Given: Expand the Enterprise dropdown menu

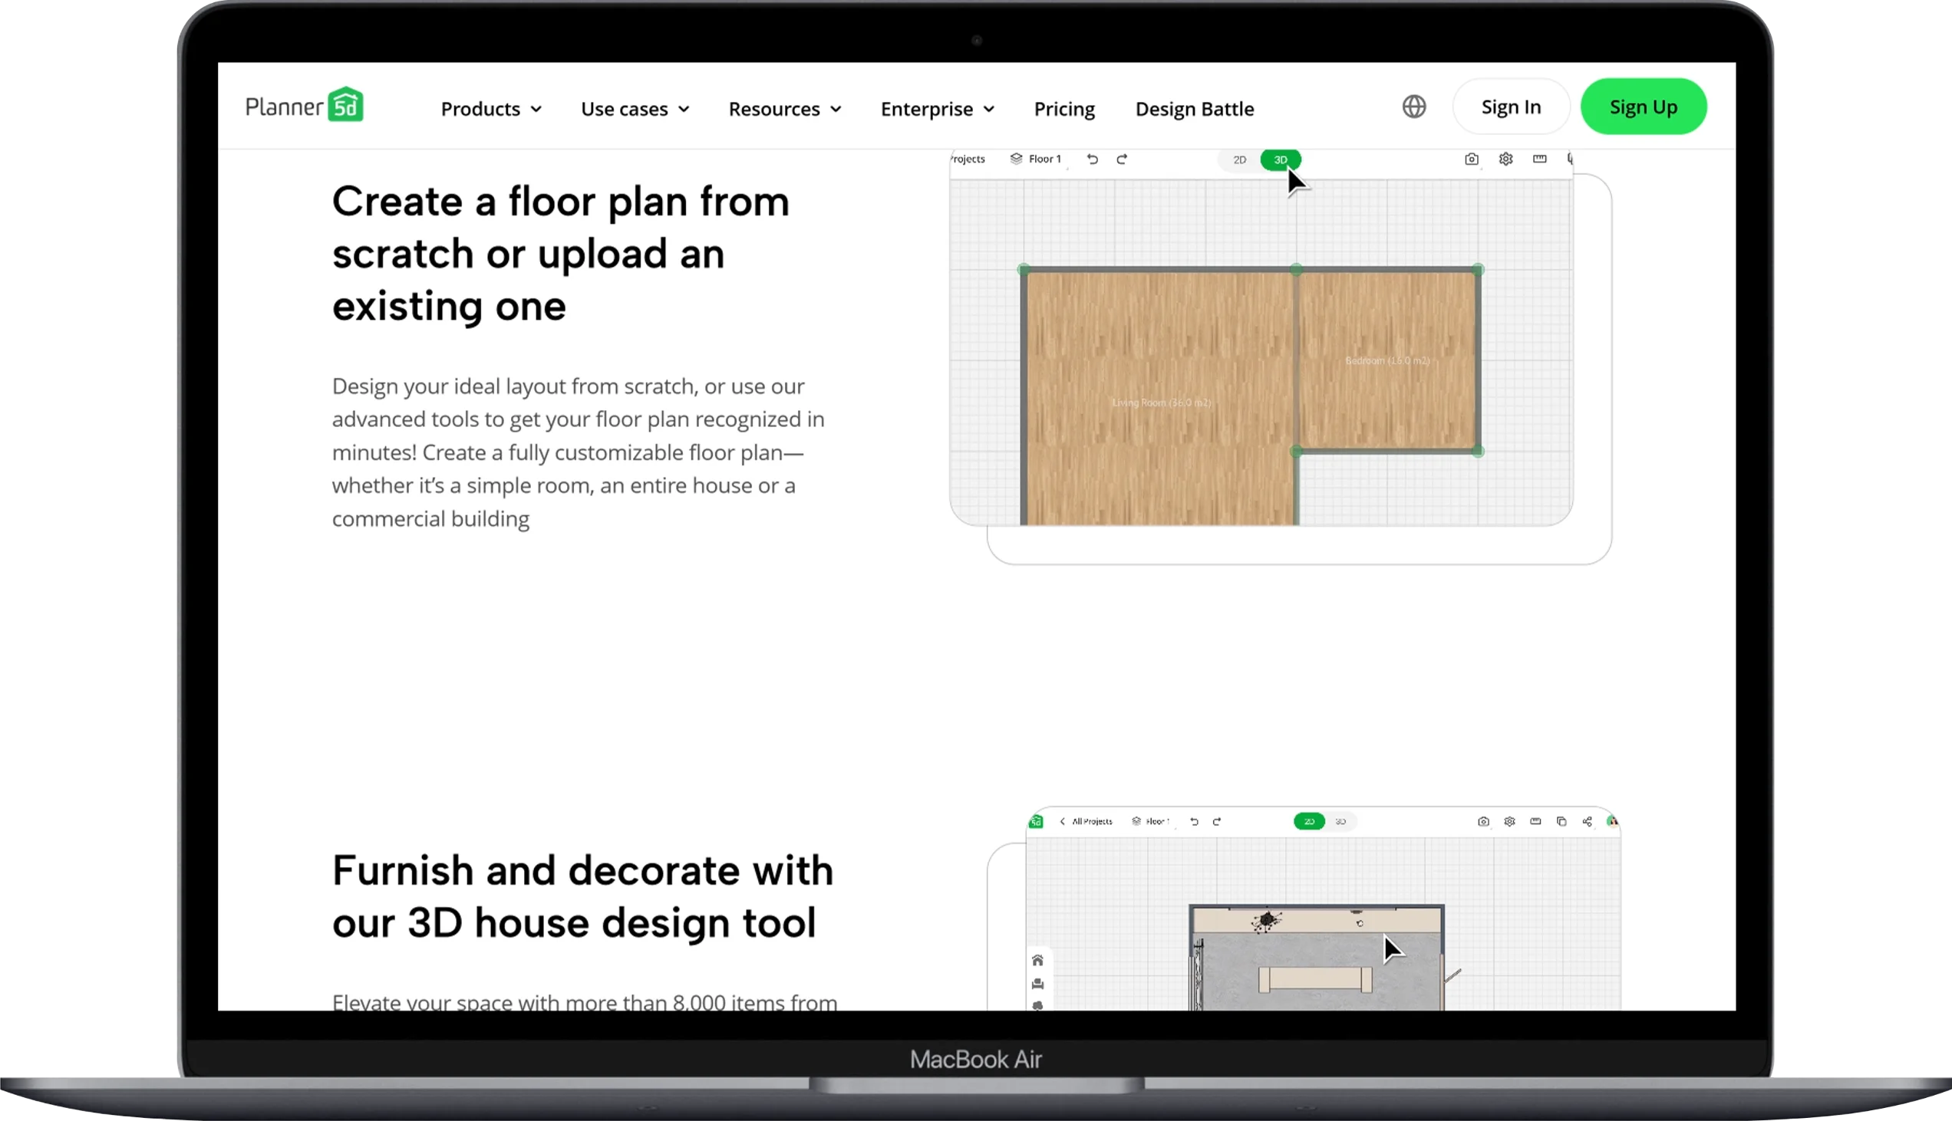Looking at the screenshot, I should click(937, 109).
